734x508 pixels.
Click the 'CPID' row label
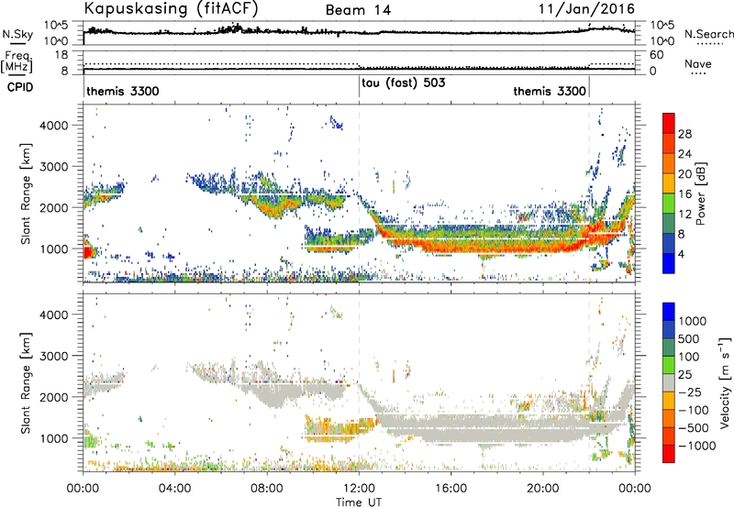20,87
